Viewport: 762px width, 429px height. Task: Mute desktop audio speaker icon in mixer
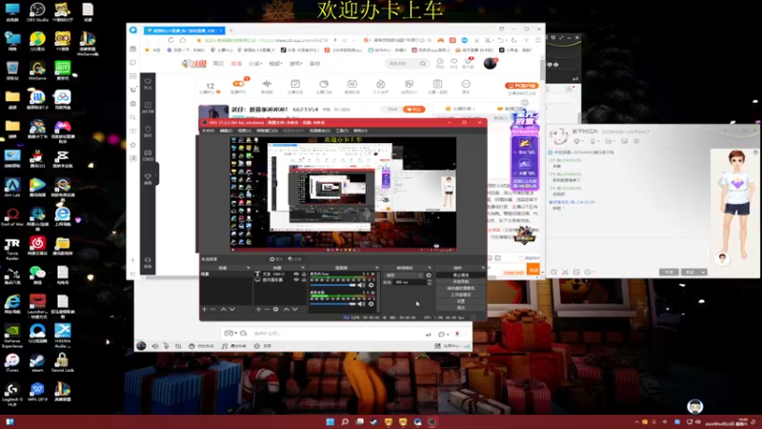[361, 304]
